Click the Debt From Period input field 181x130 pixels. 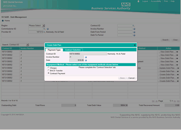pos(125,32)
